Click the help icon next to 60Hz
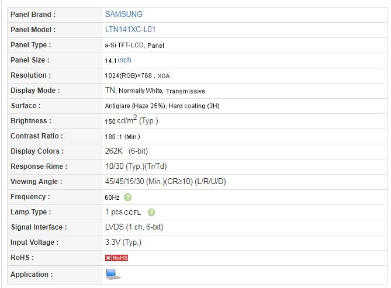 [127, 197]
